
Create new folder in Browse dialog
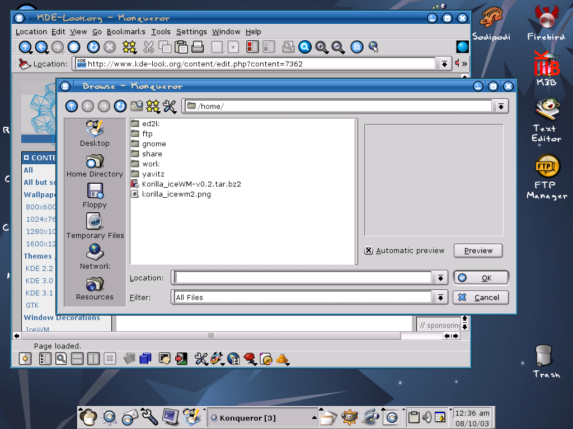[x=137, y=106]
